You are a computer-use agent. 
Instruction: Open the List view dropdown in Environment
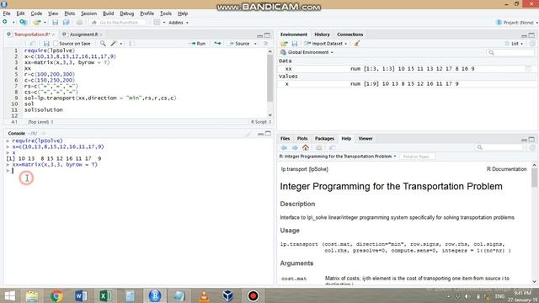pyautogui.click(x=515, y=44)
